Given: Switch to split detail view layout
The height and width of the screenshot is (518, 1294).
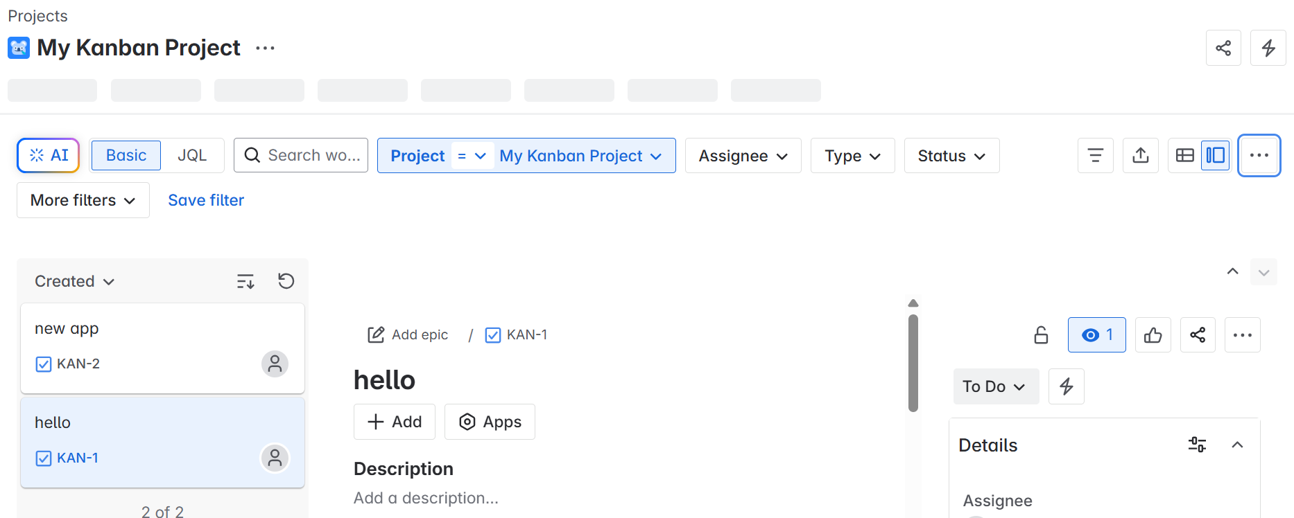Looking at the screenshot, I should click(x=1215, y=156).
